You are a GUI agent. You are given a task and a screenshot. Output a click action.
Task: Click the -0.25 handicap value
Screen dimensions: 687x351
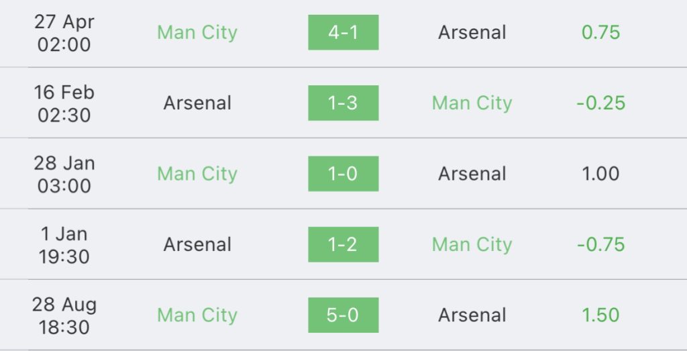[x=600, y=103]
